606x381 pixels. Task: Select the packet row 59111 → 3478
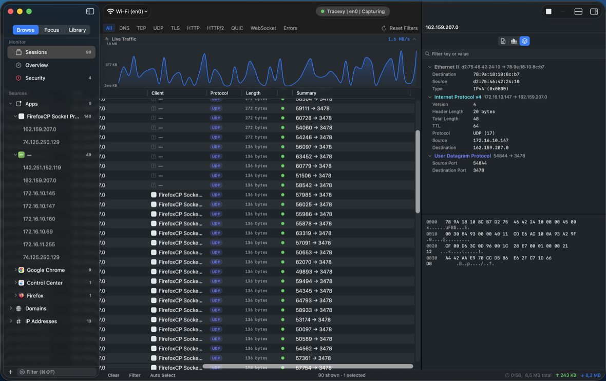point(257,108)
